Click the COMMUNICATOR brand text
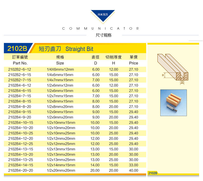The width and height of the screenshot is (203, 181). coord(100,28)
